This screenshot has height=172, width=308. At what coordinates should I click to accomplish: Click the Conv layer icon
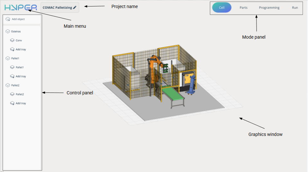click(x=12, y=41)
